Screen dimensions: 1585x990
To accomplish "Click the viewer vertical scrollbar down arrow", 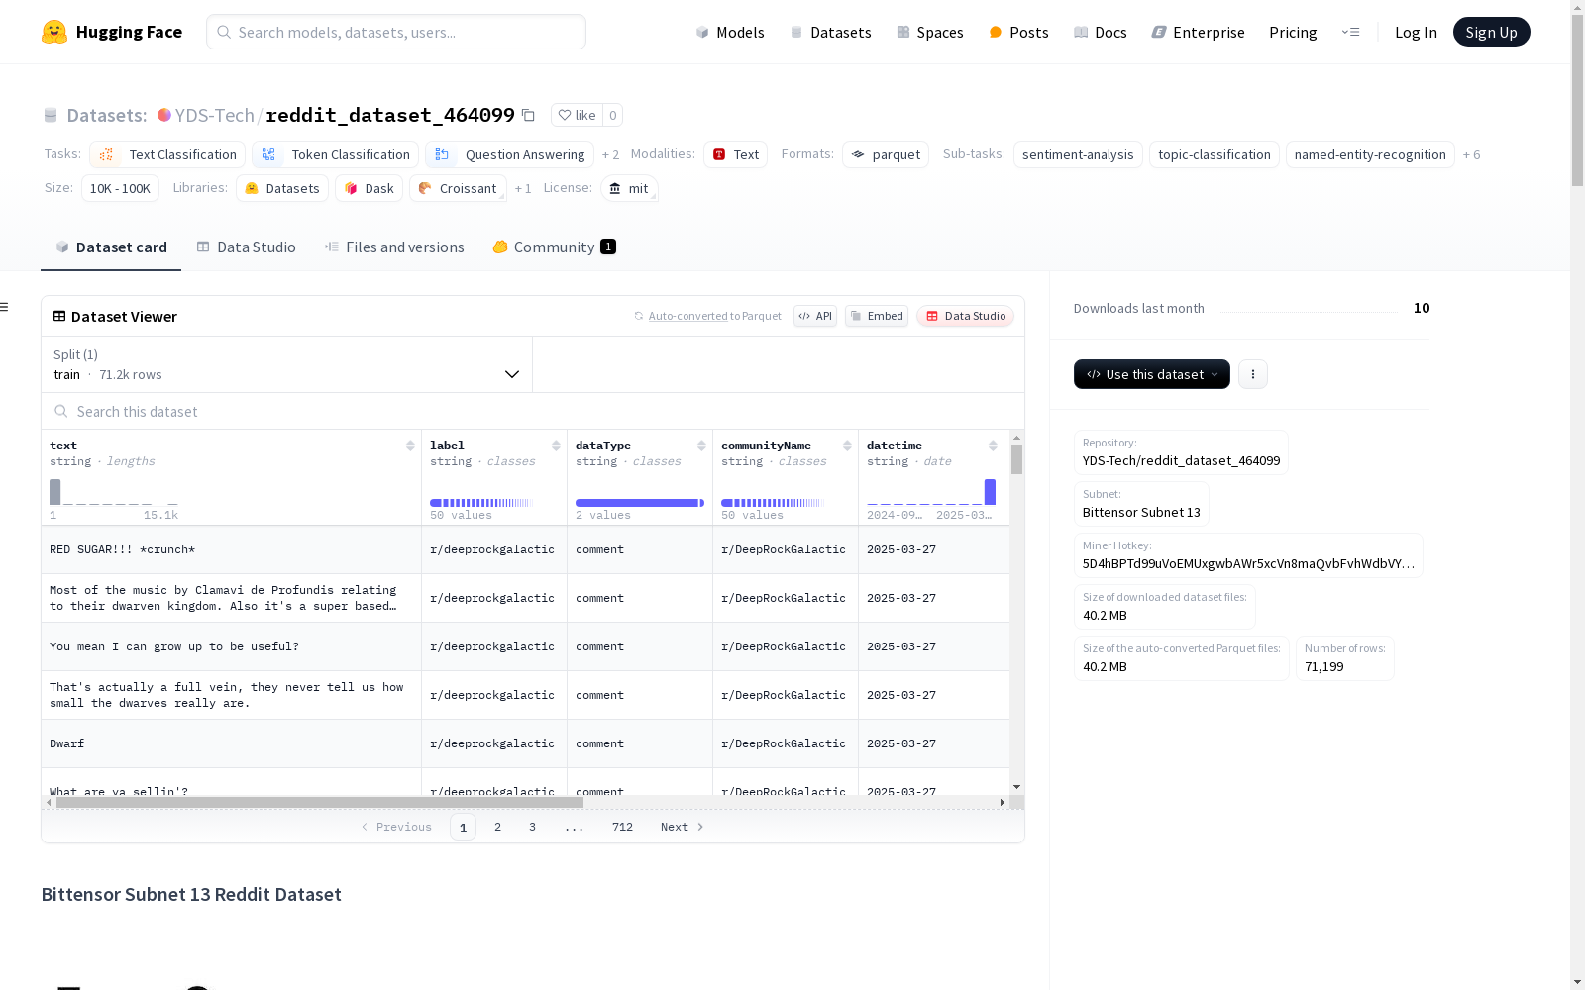I will point(1016,788).
